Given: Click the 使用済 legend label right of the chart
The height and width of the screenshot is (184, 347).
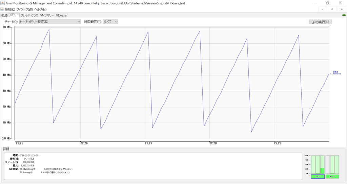Looking at the screenshot, I should (336, 73).
